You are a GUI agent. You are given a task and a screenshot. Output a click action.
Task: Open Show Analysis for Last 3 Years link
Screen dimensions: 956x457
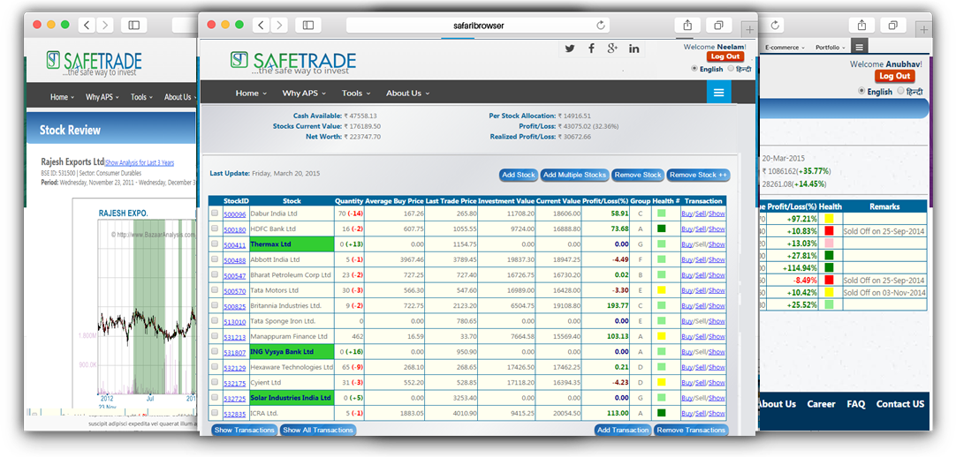(x=140, y=163)
